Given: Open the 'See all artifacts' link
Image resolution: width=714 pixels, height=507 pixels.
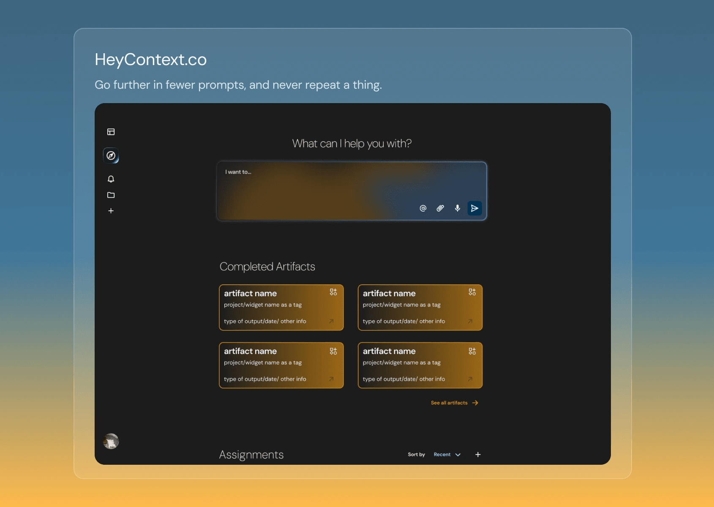Looking at the screenshot, I should point(449,403).
